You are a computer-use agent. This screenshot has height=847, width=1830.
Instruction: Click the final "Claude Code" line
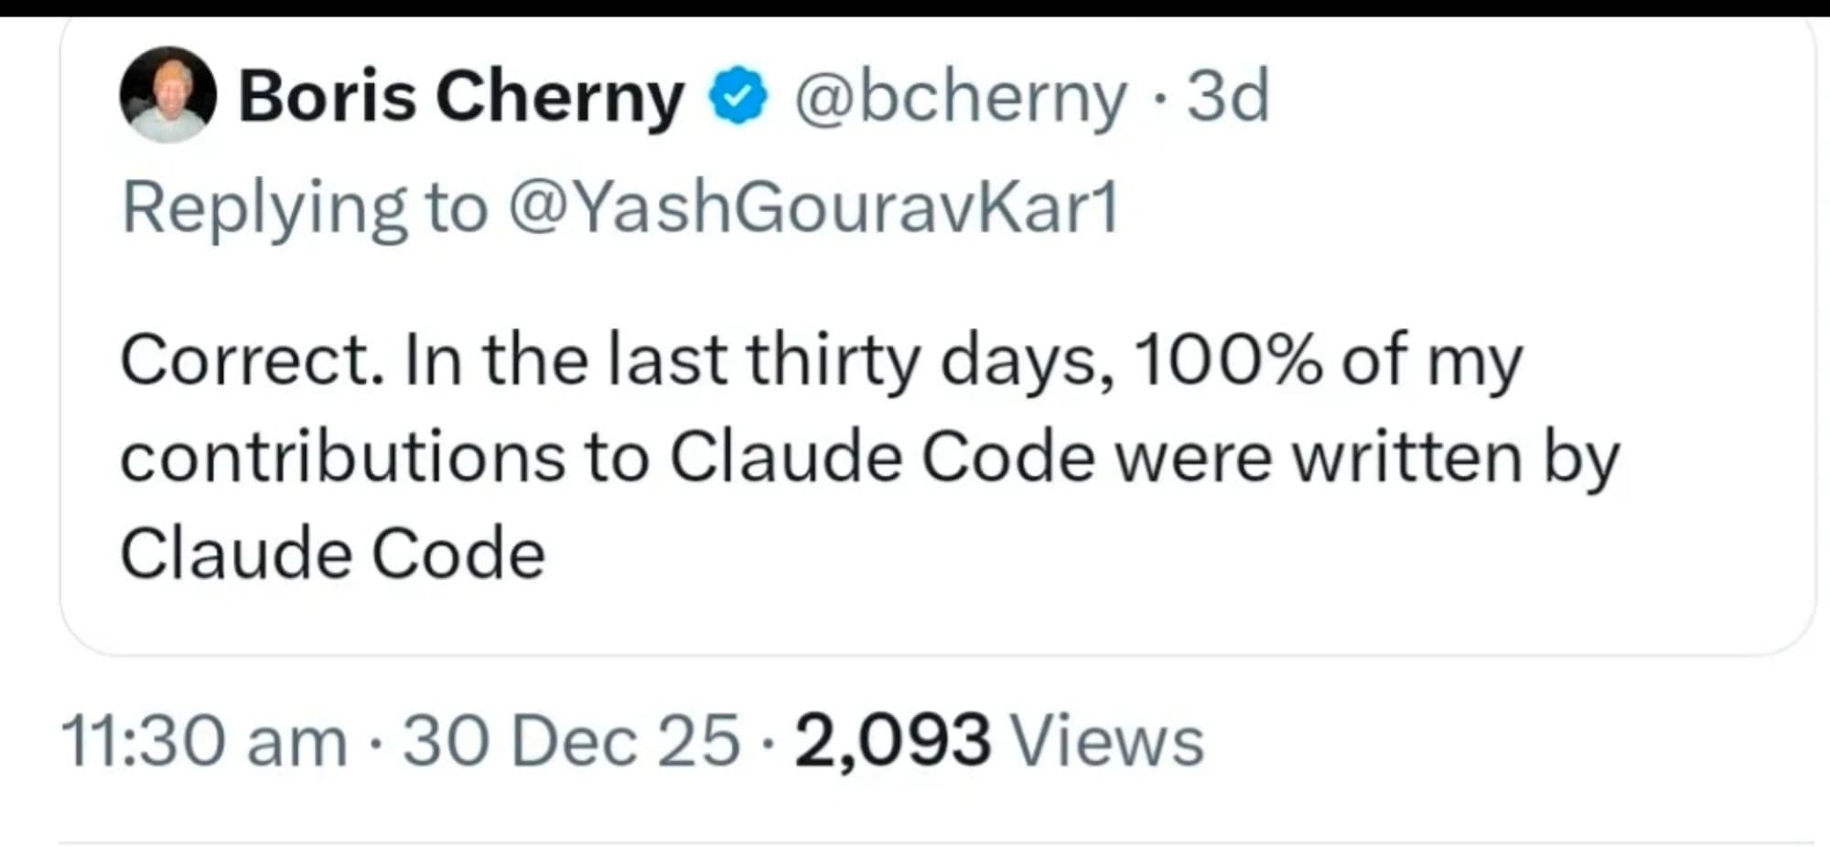[333, 554]
